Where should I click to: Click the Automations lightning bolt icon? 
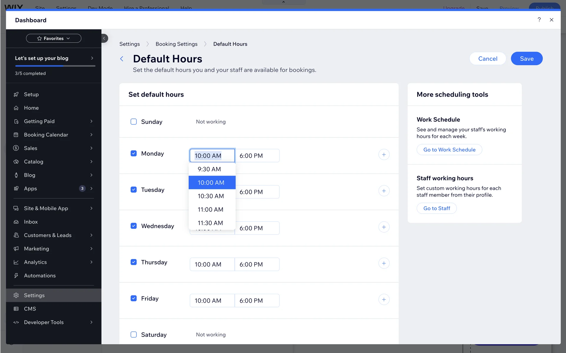point(16,276)
